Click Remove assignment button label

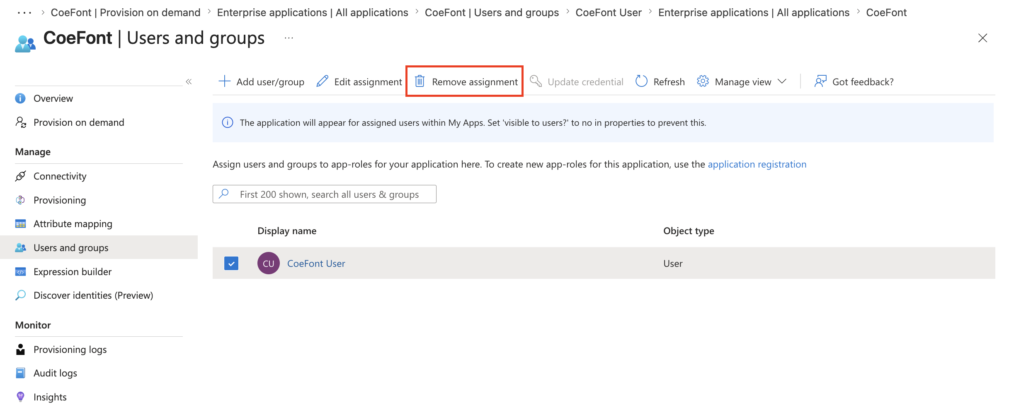click(x=475, y=82)
